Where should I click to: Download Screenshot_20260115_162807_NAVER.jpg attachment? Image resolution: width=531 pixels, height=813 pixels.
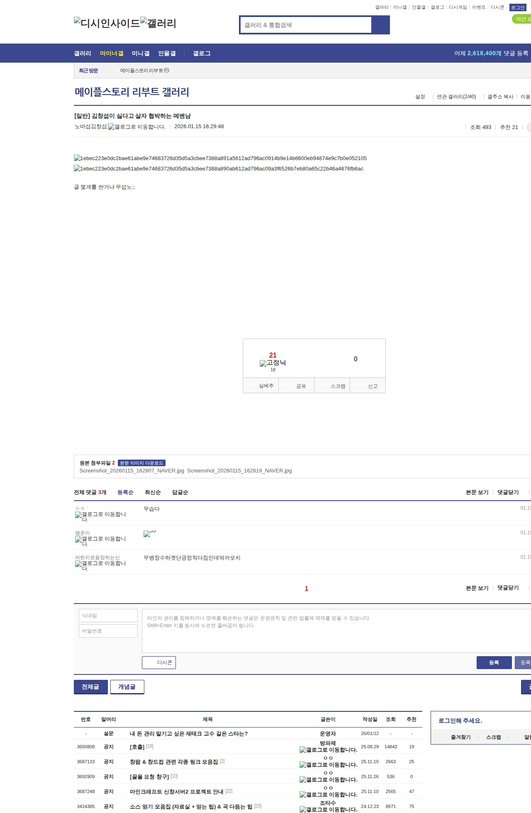(x=132, y=471)
